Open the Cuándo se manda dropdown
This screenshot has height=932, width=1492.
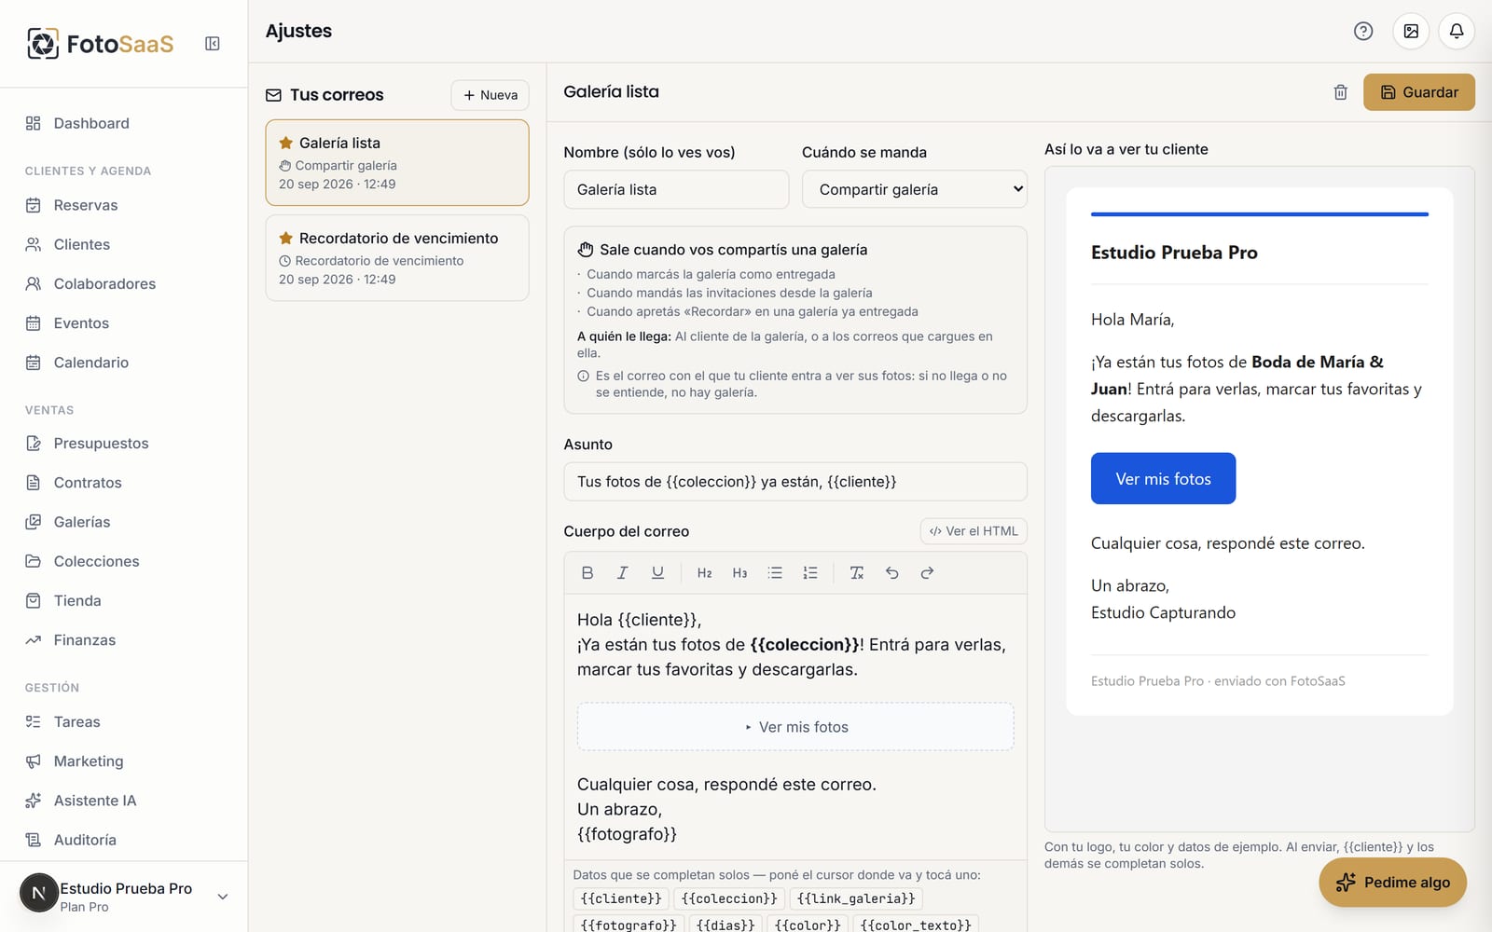tap(915, 189)
